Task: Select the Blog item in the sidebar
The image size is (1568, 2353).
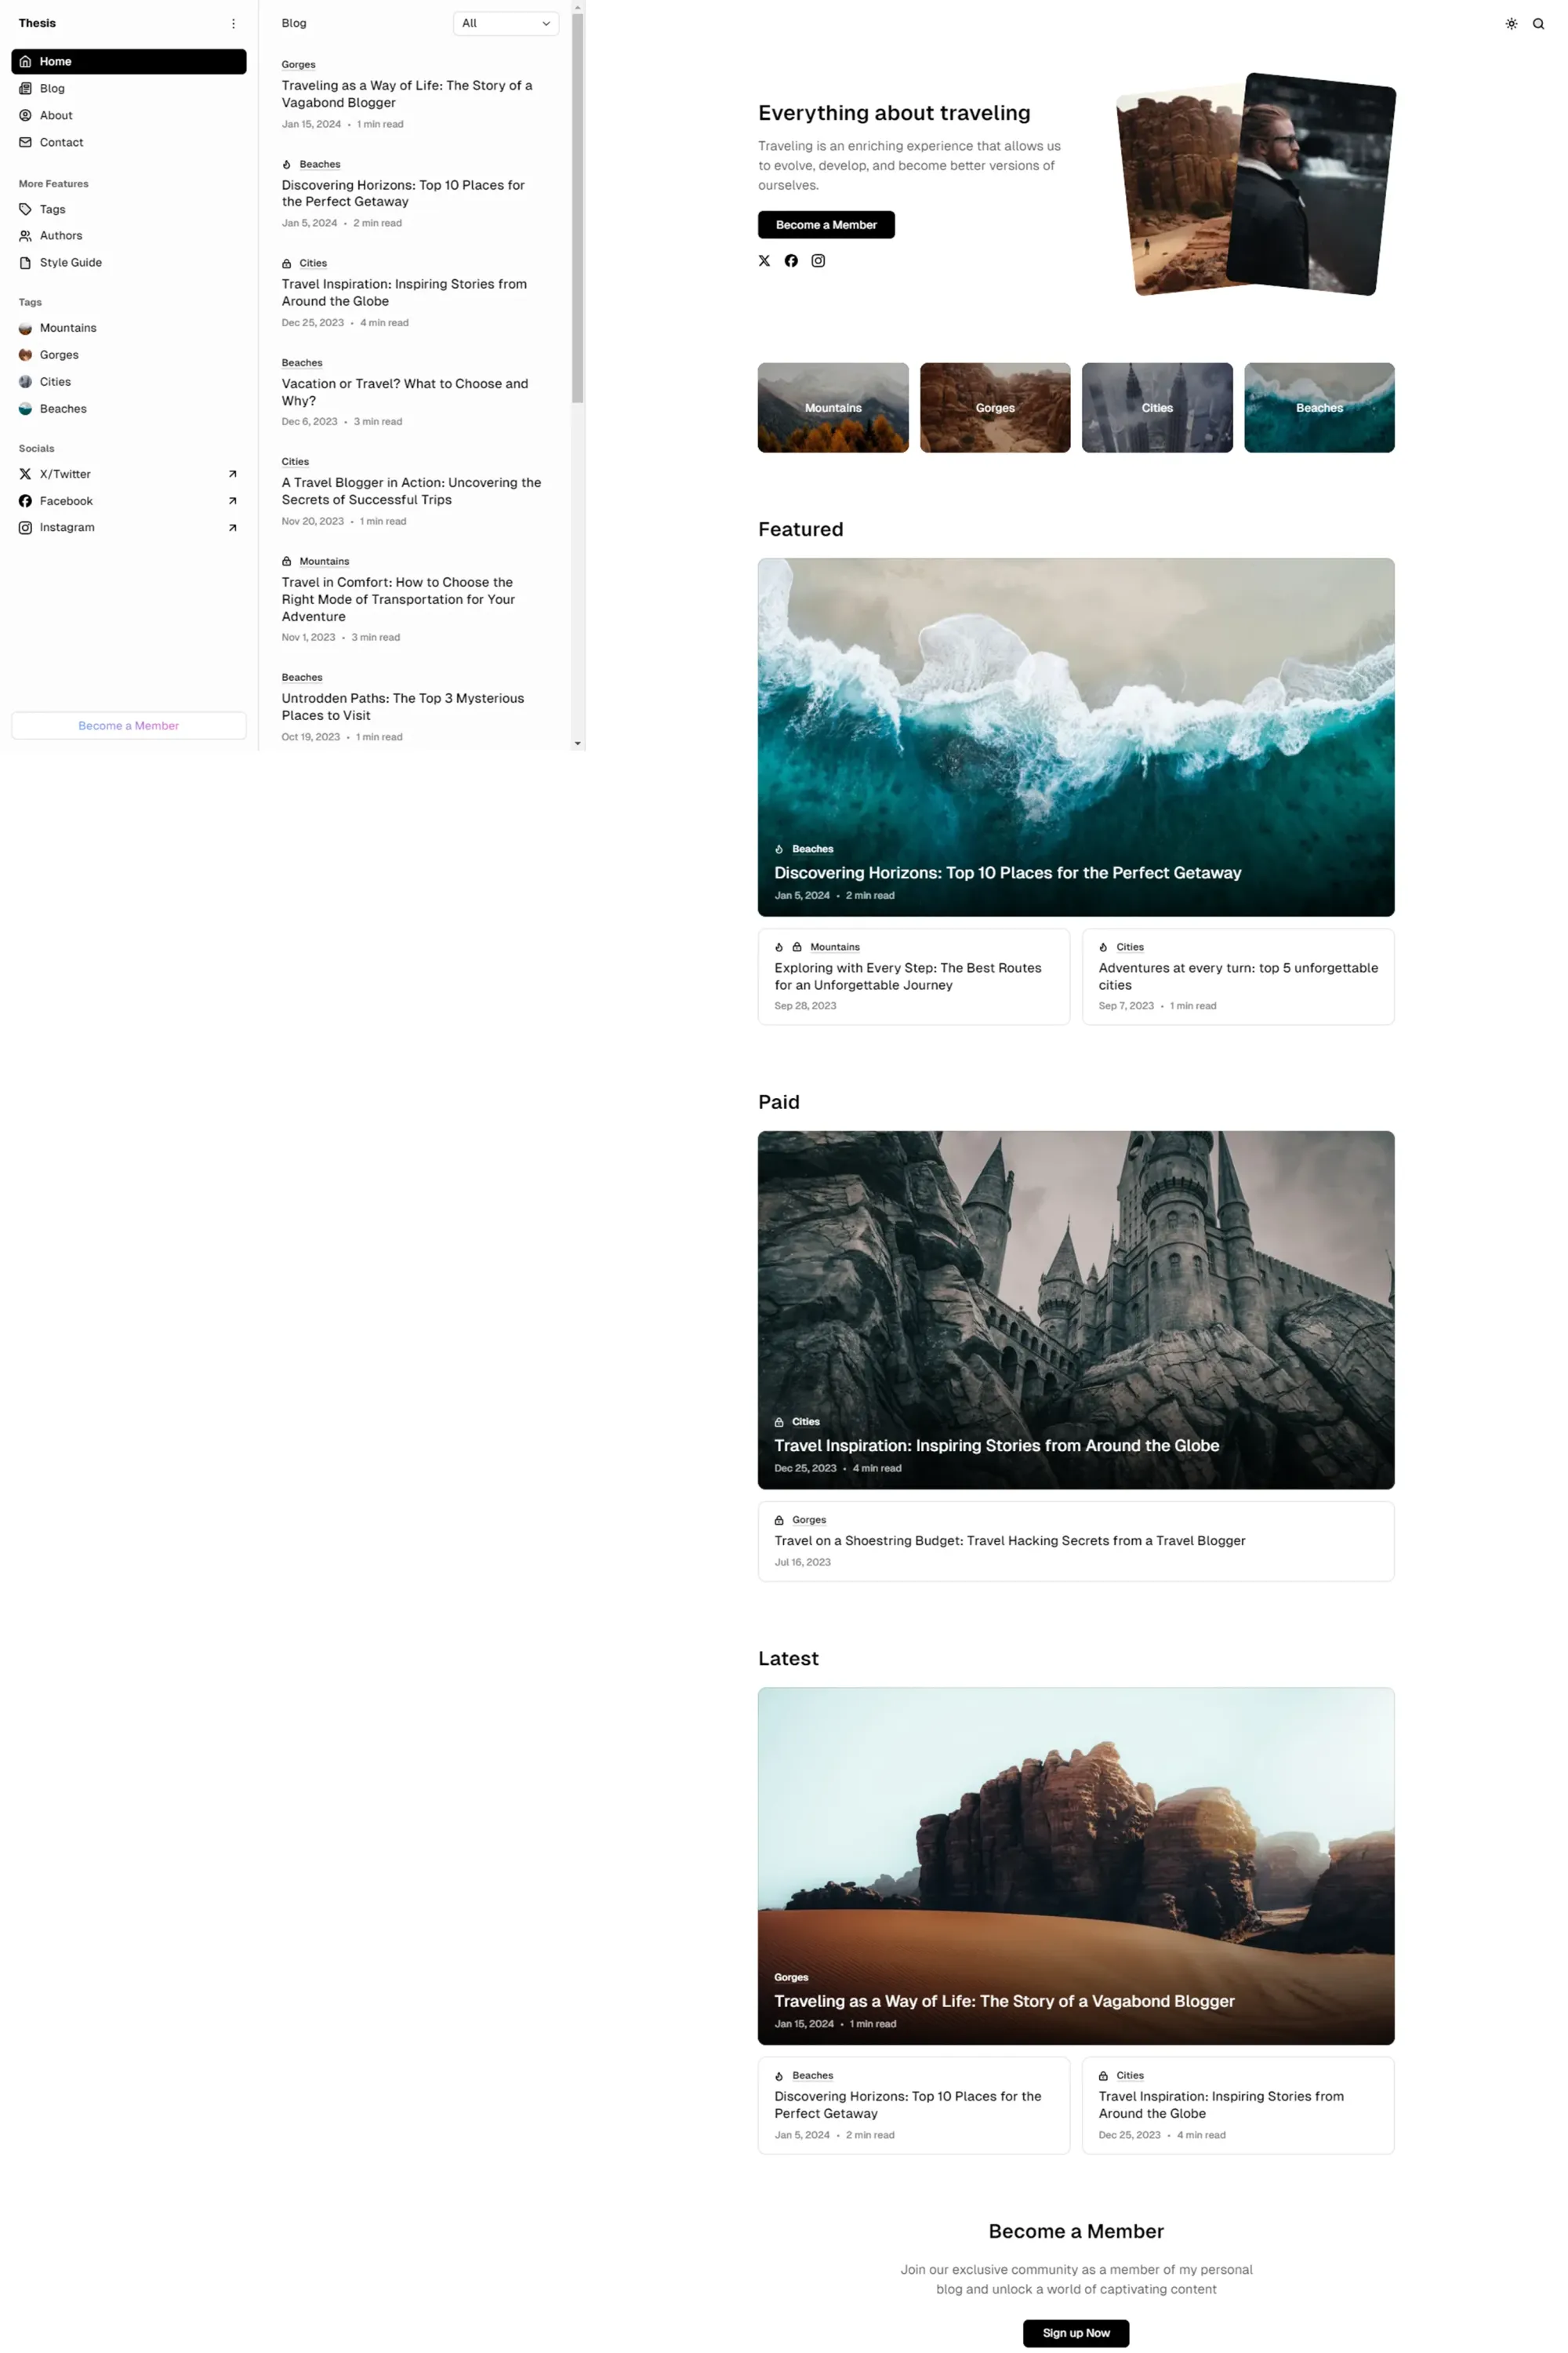Action: (51, 88)
